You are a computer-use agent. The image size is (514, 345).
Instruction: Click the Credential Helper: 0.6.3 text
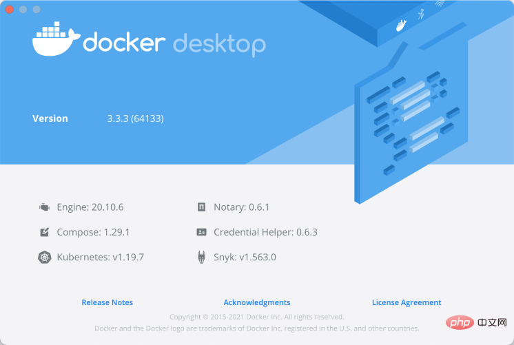click(265, 232)
